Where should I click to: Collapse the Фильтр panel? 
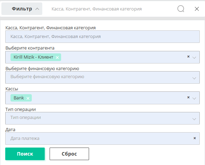coord(22,9)
